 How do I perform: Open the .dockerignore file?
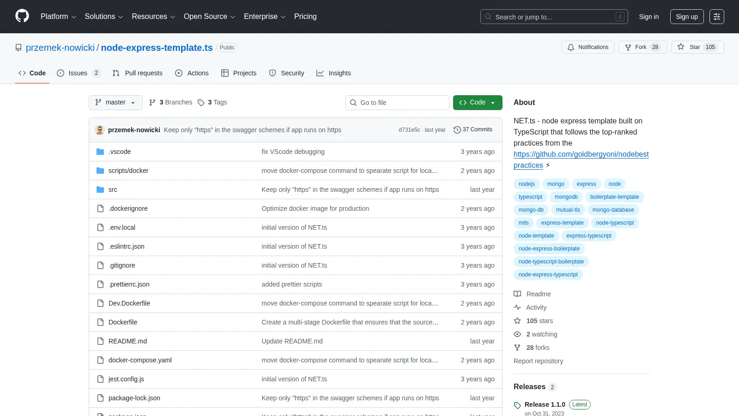click(128, 208)
